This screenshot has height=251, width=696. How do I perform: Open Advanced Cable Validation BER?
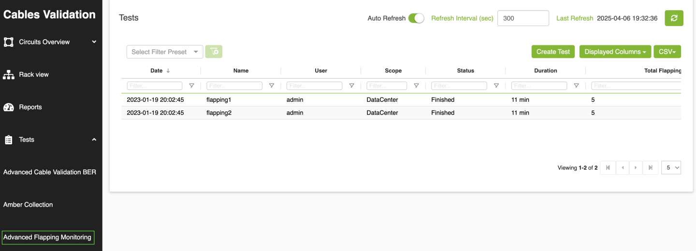[x=50, y=172]
